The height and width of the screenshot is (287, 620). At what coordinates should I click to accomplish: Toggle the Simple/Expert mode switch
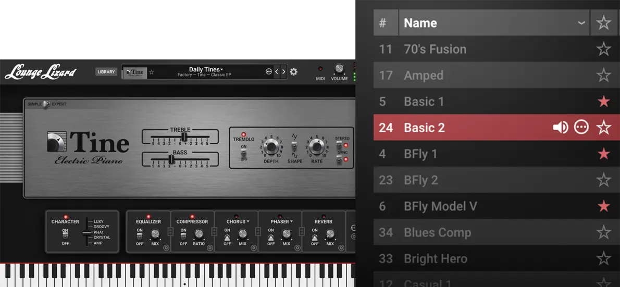(47, 104)
